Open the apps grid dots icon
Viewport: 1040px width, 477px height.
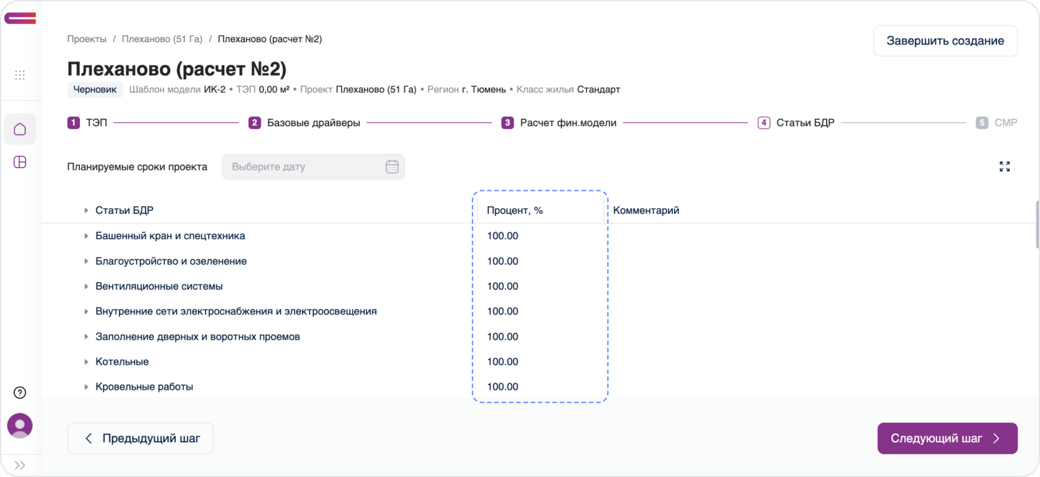(x=20, y=75)
